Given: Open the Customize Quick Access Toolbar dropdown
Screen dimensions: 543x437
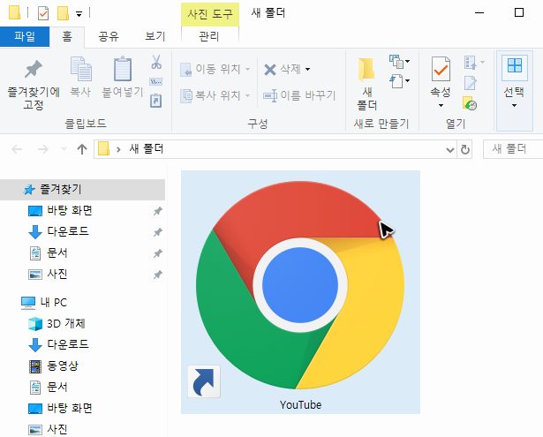Looking at the screenshot, I should pos(79,14).
